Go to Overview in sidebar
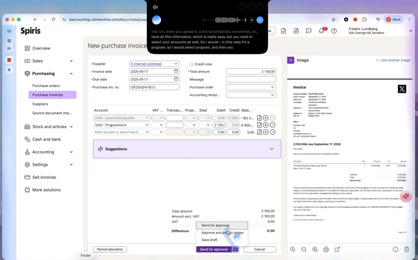Viewport: 418px width, 260px height. point(41,48)
